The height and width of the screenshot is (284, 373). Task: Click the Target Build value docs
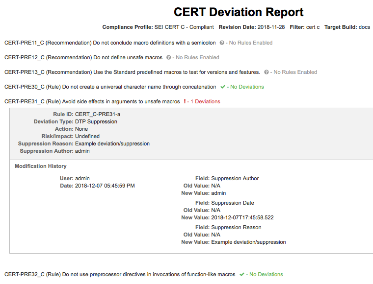[x=364, y=27]
